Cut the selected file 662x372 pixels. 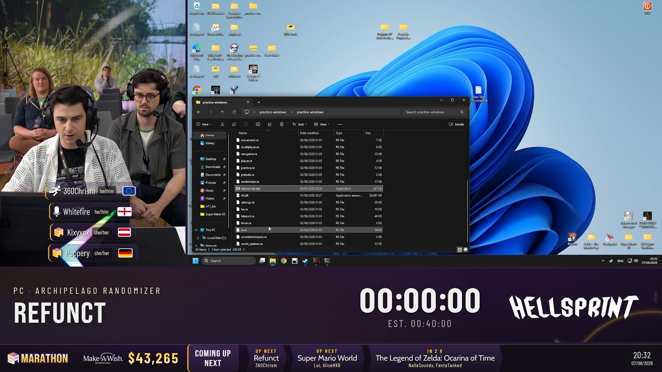tap(222, 124)
